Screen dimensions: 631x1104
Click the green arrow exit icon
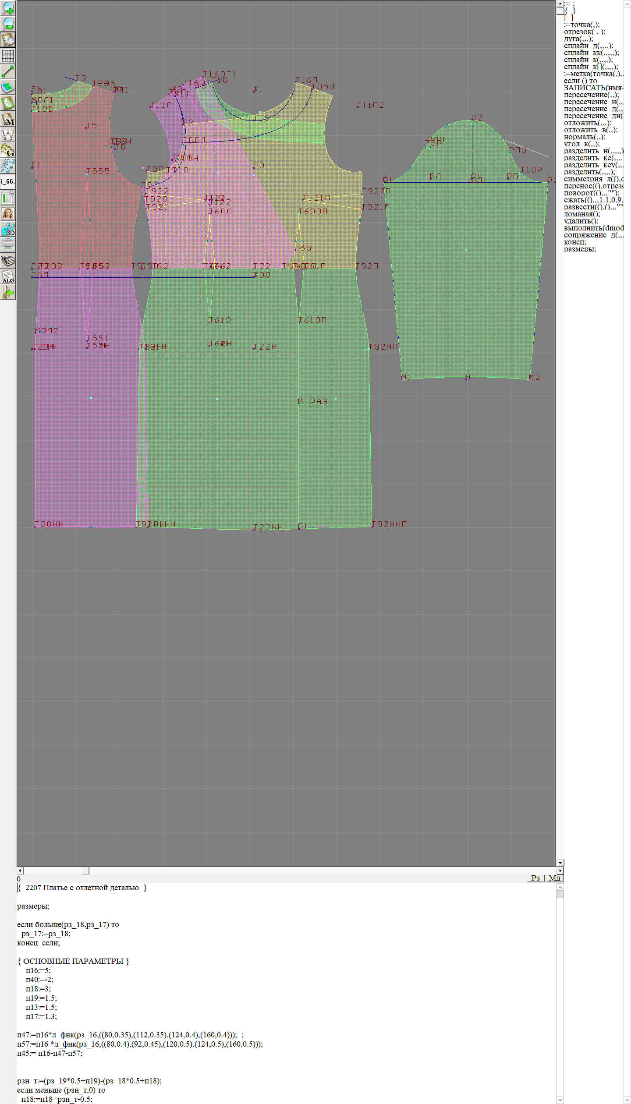click(x=8, y=292)
